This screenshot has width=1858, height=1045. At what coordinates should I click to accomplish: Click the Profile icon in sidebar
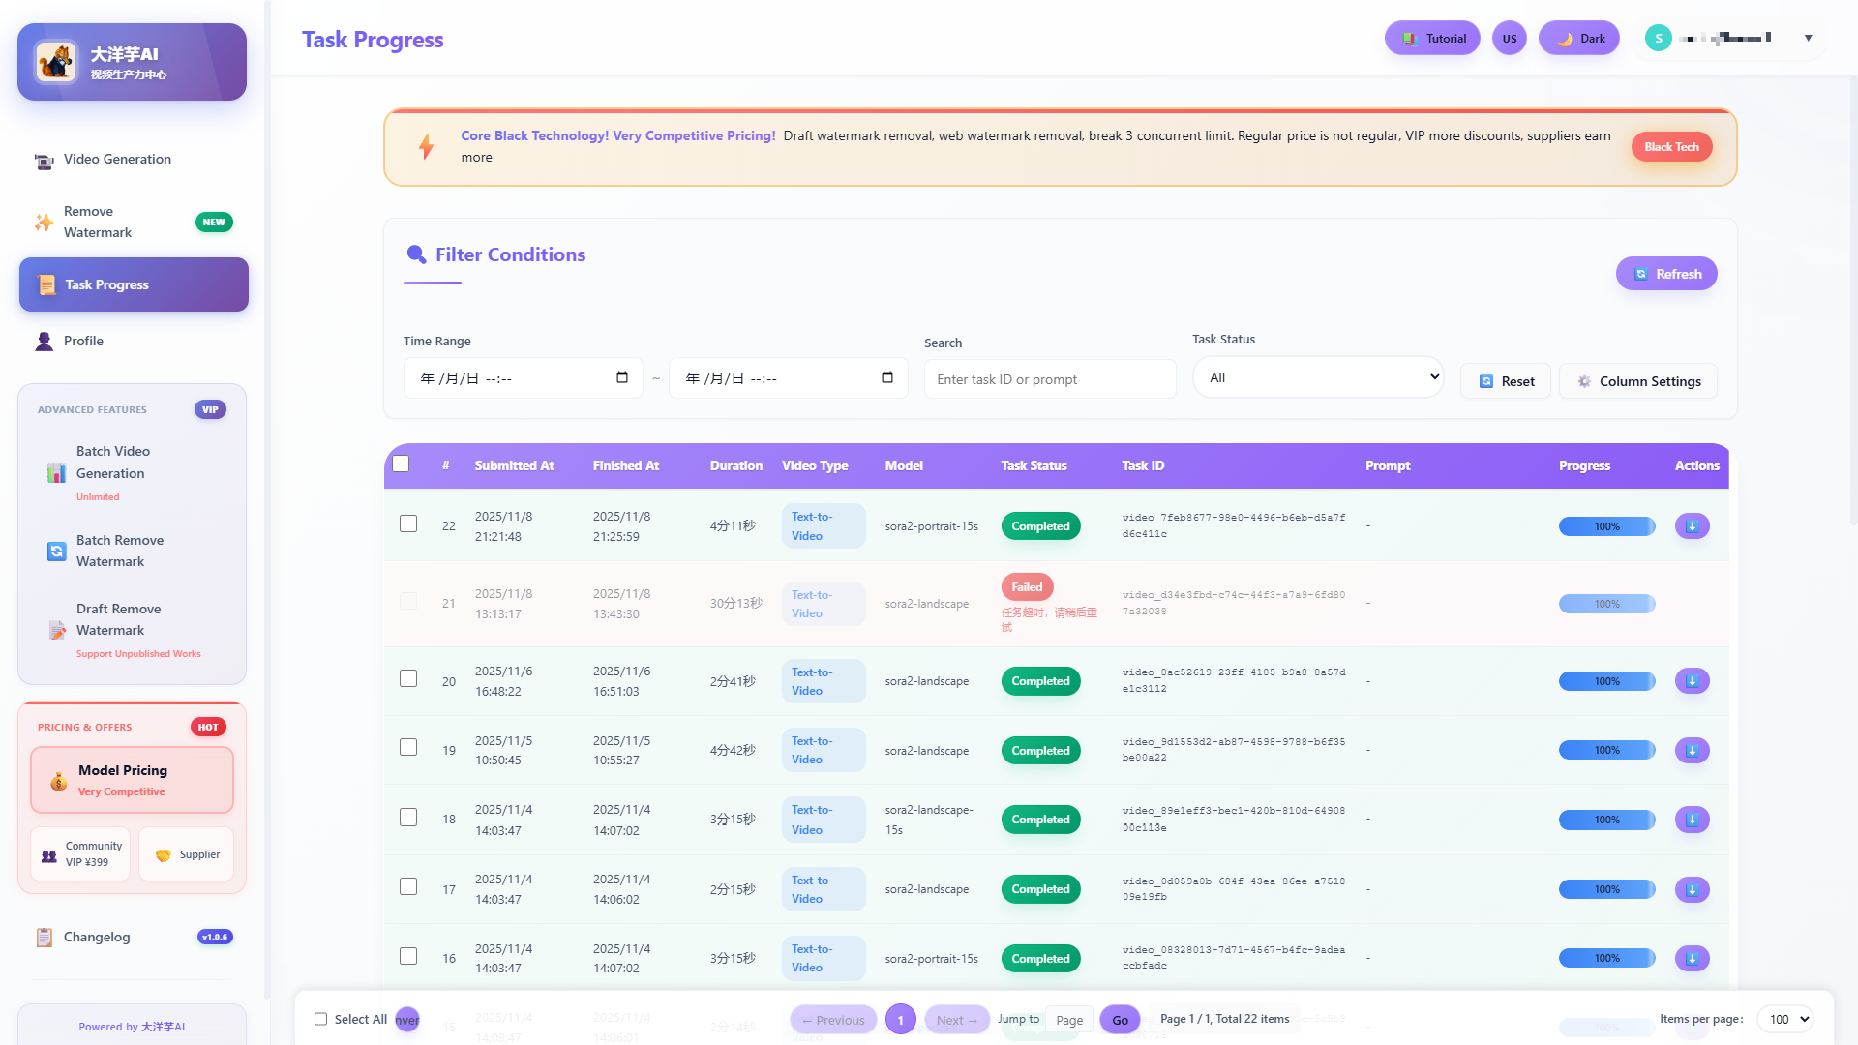coord(44,341)
